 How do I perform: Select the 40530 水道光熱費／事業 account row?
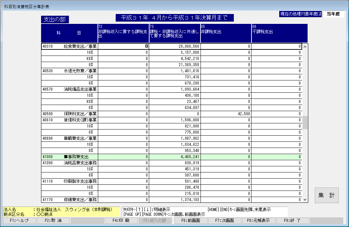[x=69, y=71]
